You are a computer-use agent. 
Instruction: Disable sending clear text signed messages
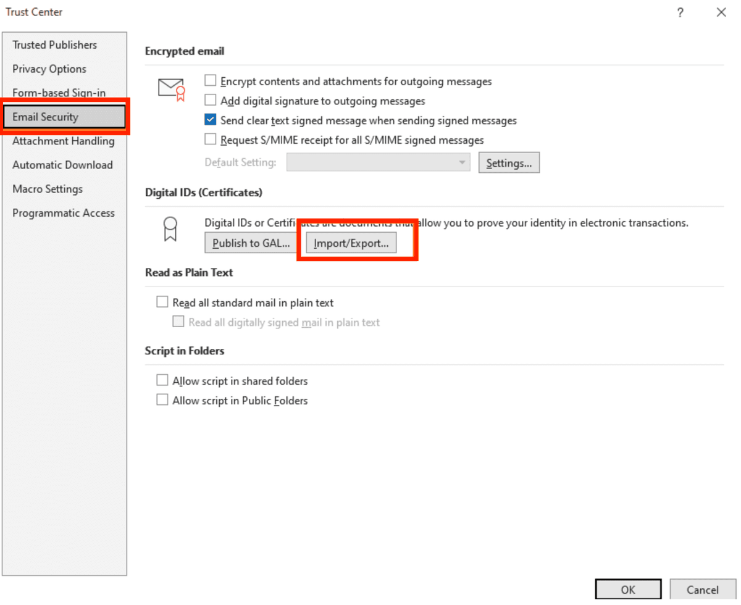click(x=210, y=119)
